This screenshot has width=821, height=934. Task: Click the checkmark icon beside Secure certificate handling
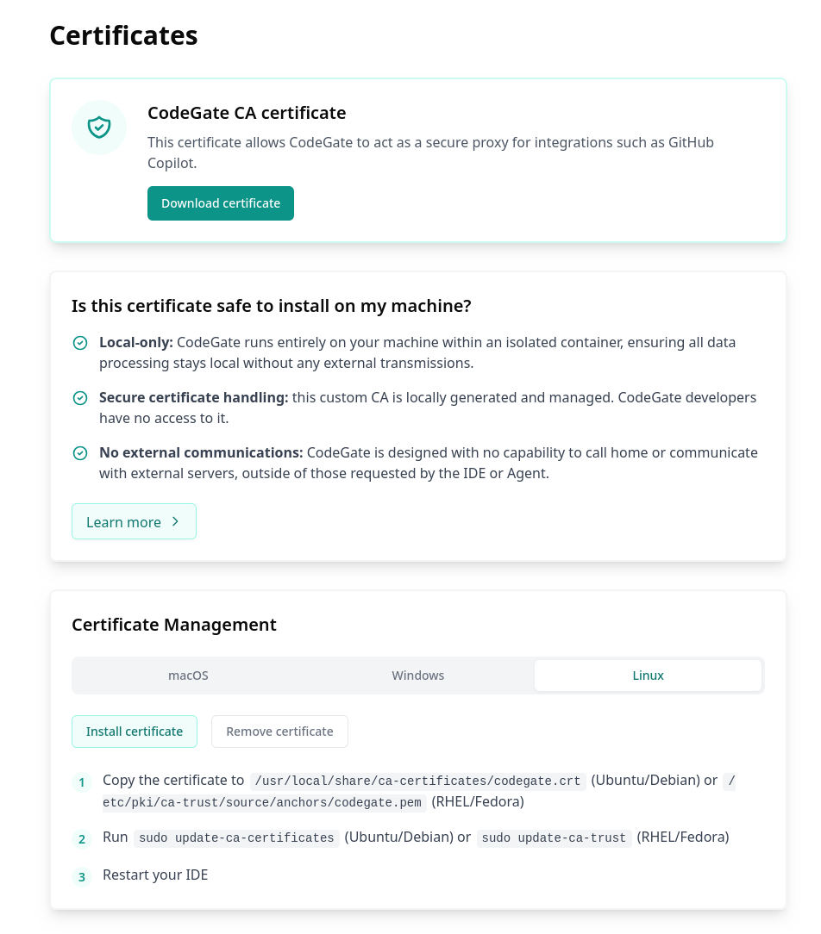click(x=80, y=397)
